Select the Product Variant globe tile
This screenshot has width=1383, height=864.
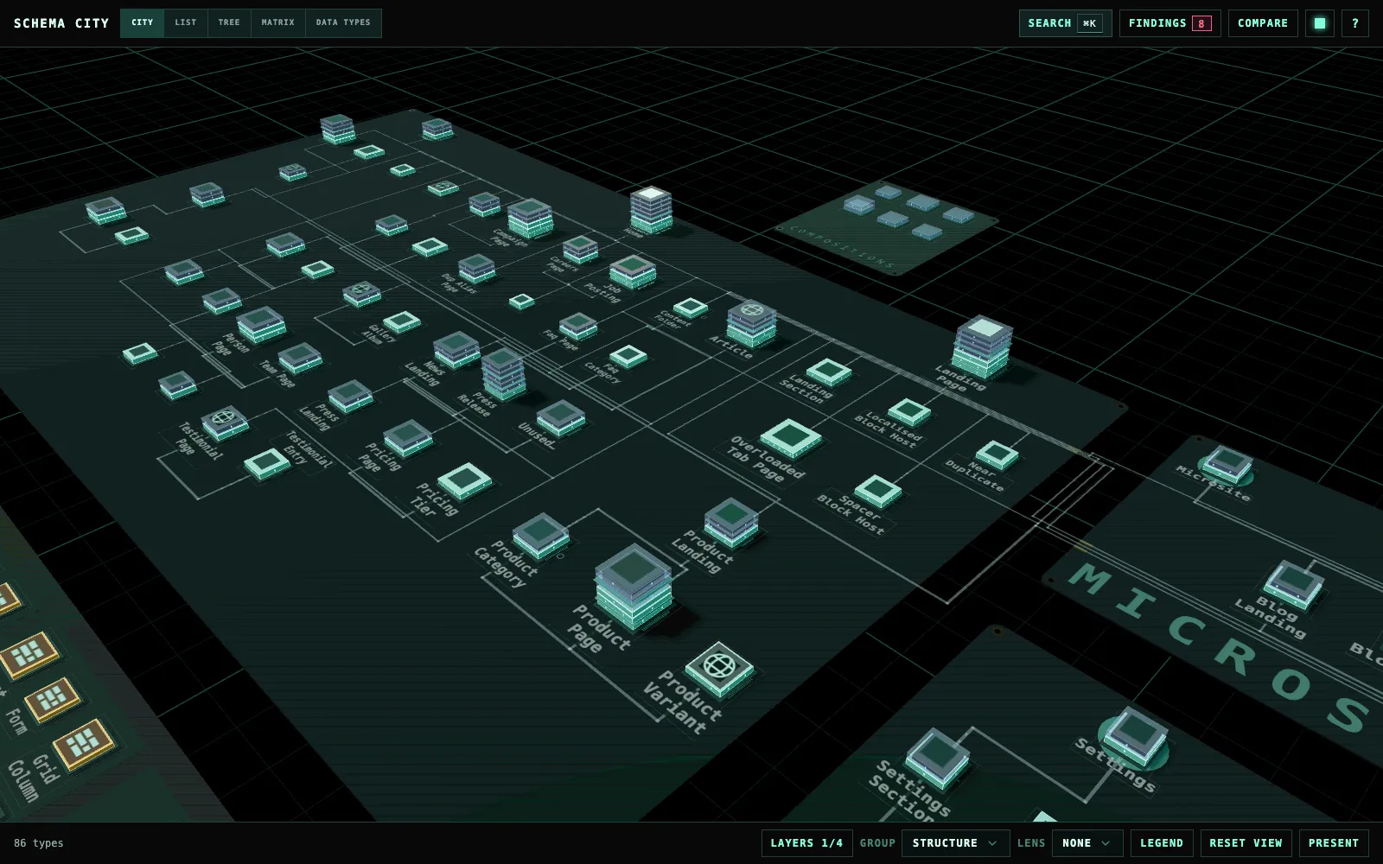719,668
